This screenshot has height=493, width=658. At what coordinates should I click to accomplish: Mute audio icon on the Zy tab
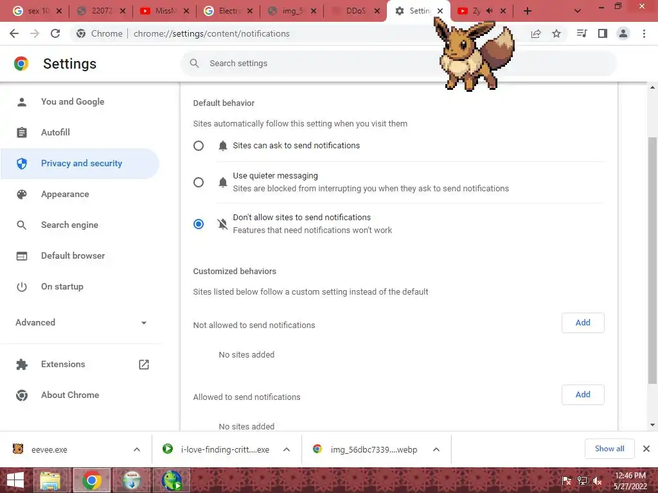coord(489,11)
